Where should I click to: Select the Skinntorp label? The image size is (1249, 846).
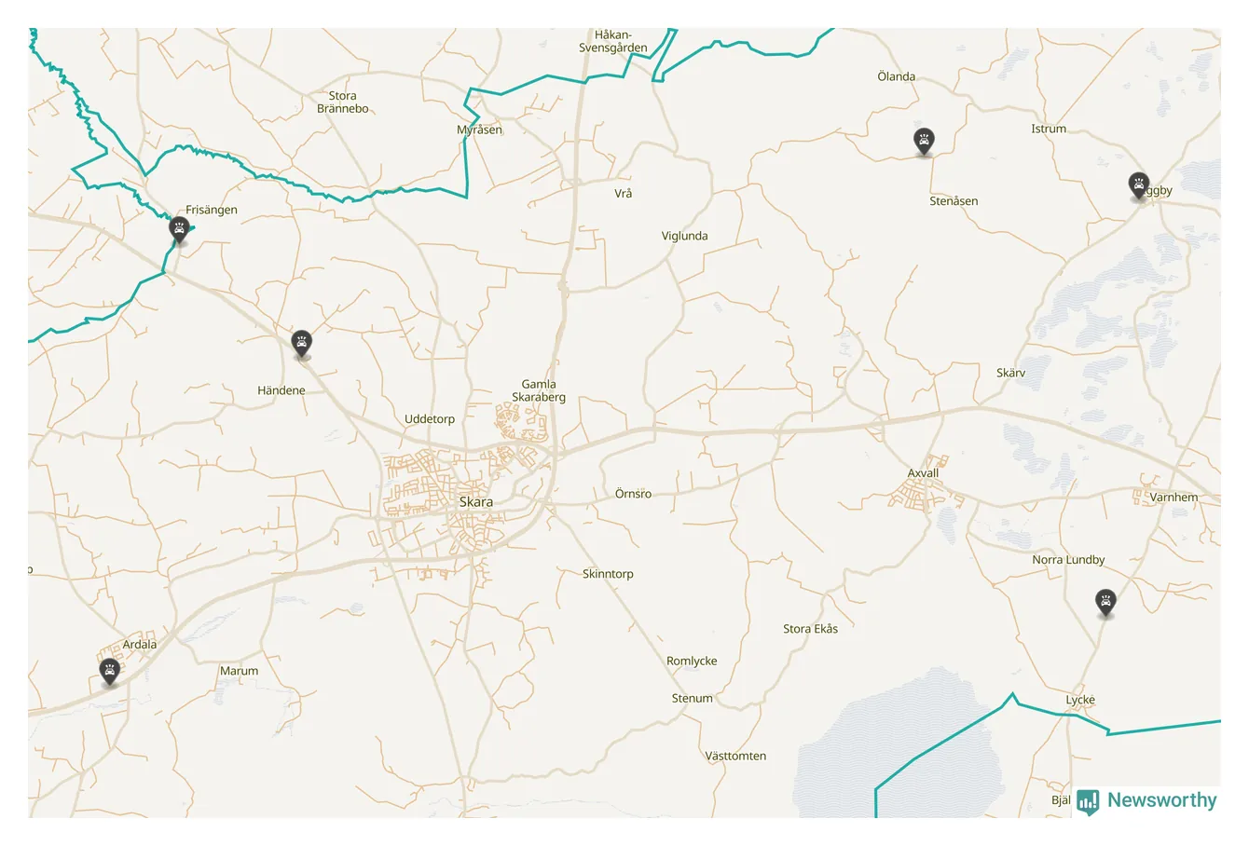[608, 573]
